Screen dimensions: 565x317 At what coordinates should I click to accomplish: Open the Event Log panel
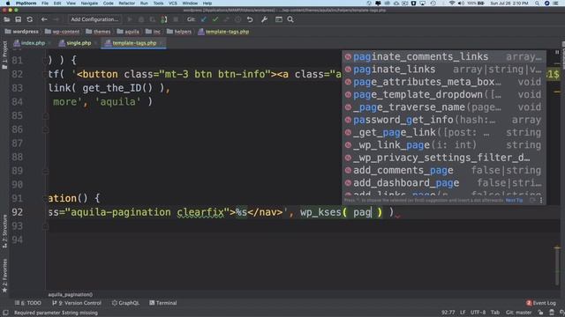541,303
